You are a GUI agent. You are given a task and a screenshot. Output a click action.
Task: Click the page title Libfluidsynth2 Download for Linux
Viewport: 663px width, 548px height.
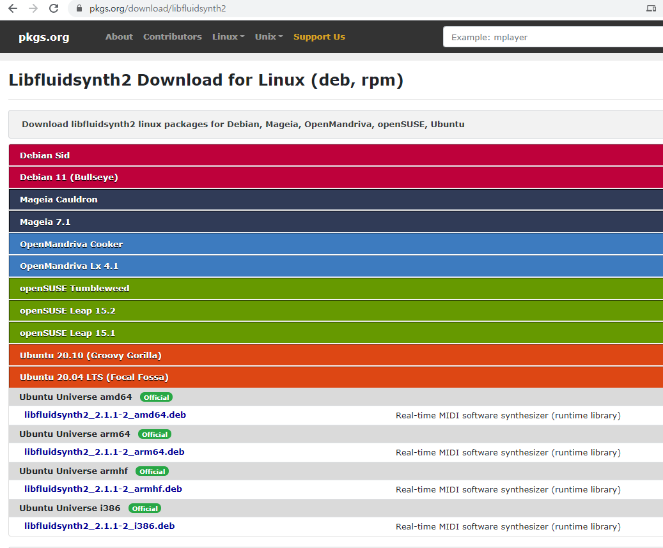(x=206, y=80)
